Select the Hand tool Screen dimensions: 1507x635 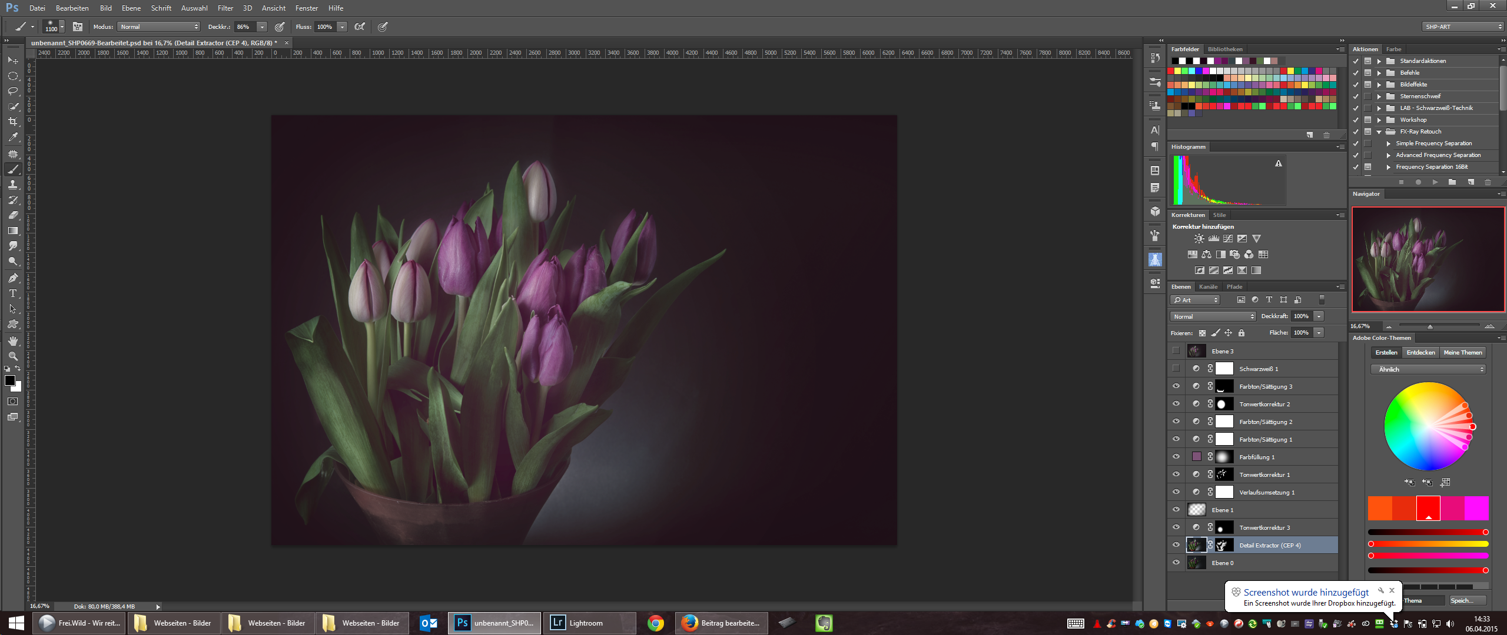[x=13, y=341]
